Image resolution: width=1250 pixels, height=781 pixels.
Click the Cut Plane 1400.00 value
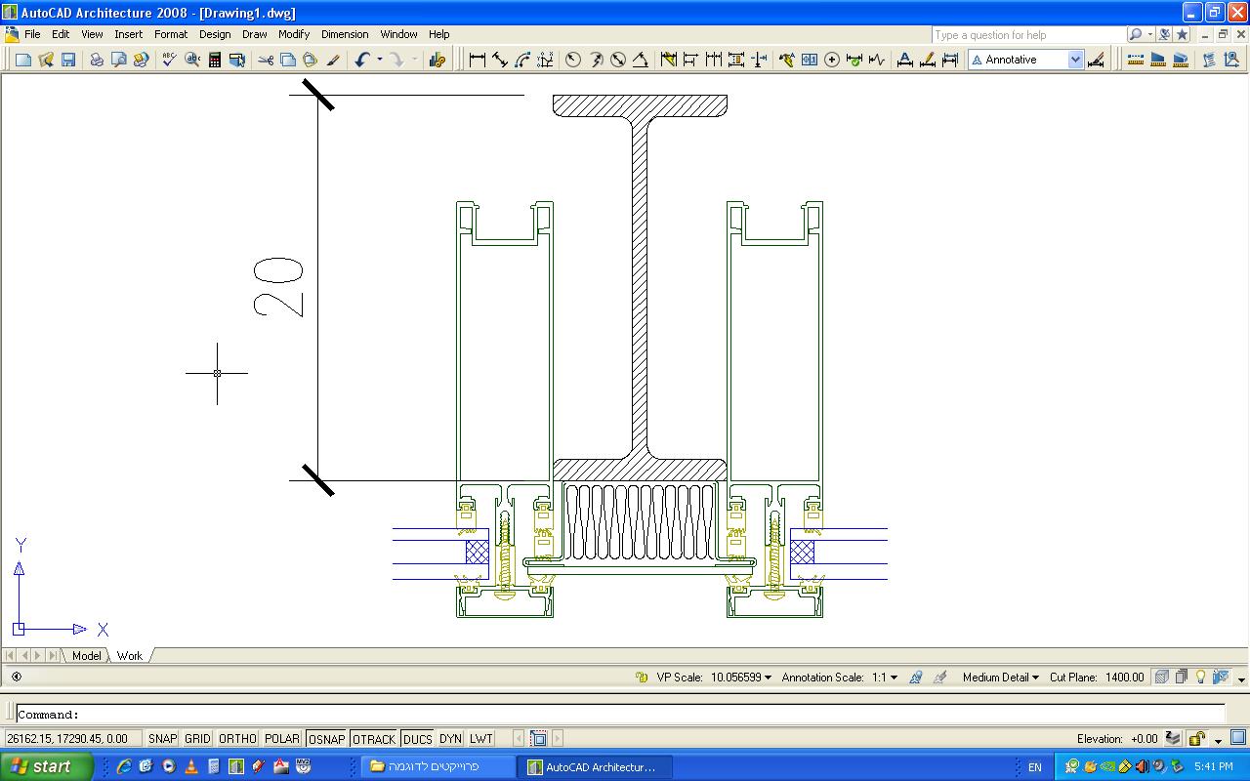(1124, 678)
